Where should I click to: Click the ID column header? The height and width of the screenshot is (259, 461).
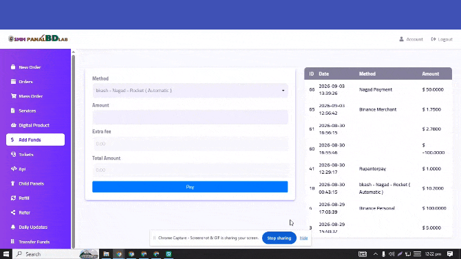(312, 74)
